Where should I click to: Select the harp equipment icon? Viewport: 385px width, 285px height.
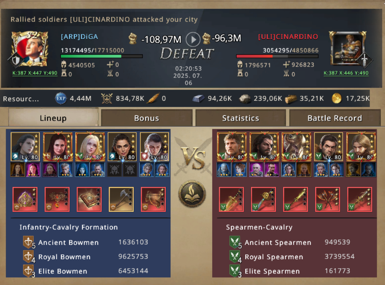point(154,199)
